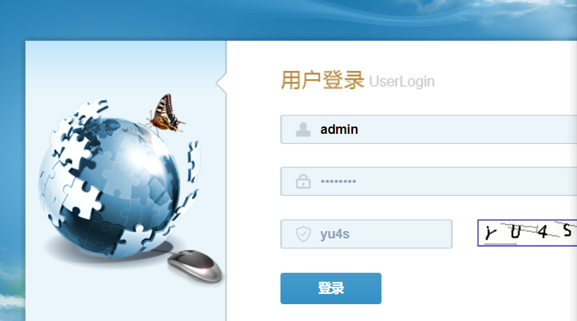Focus the verification code field showing yu4s
This screenshot has height=321, width=577.
[x=367, y=234]
